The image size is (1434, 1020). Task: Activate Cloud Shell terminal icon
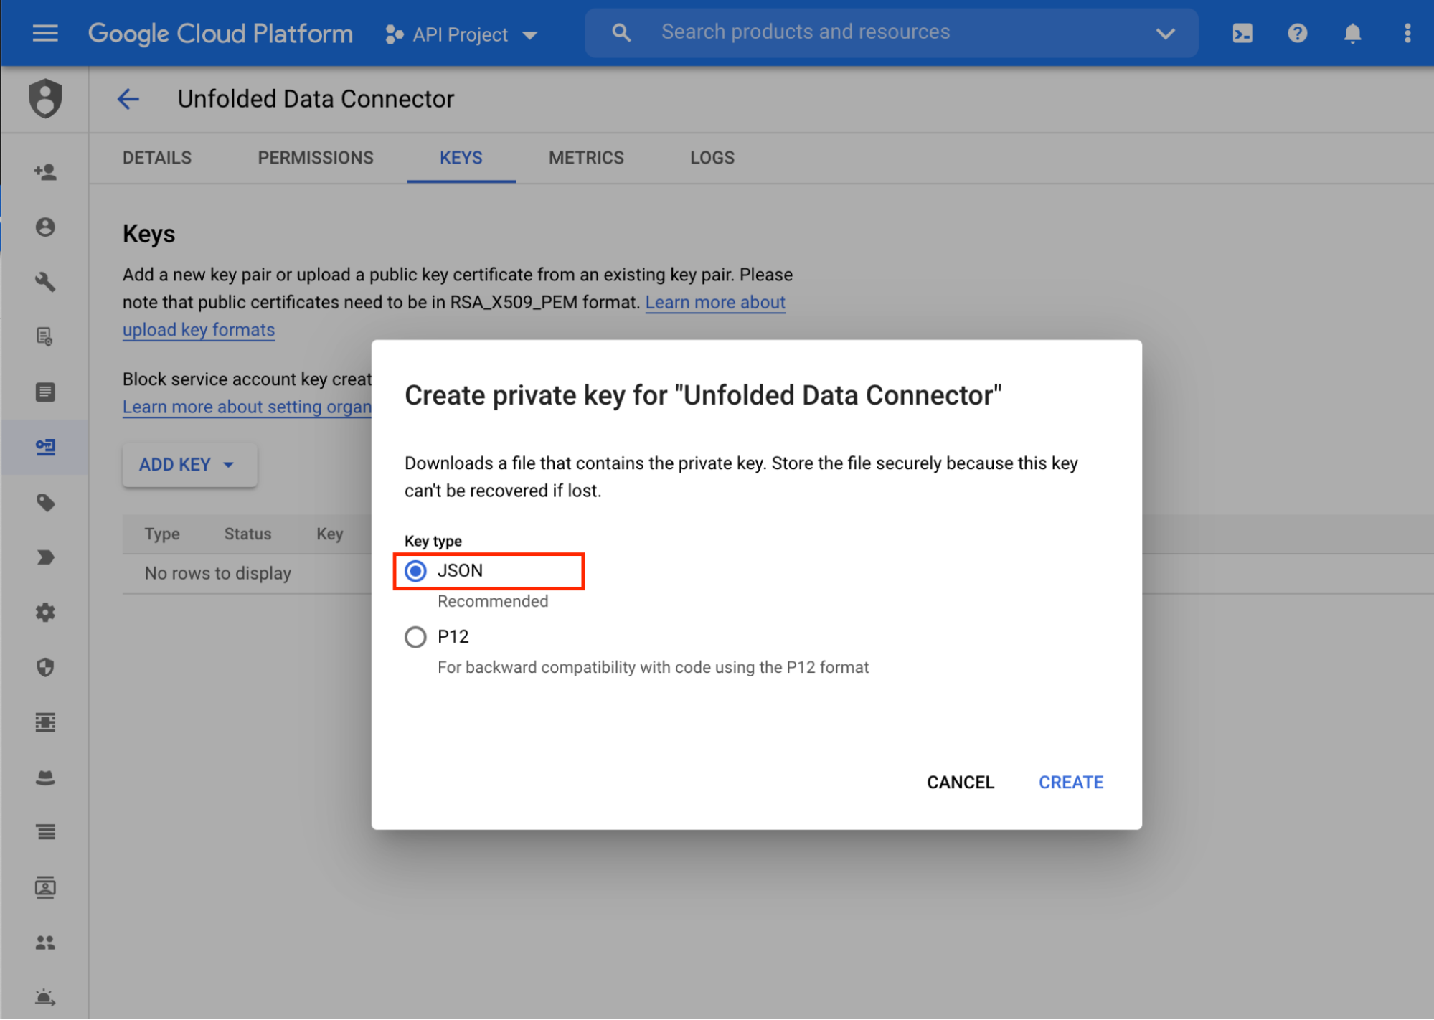(1242, 33)
